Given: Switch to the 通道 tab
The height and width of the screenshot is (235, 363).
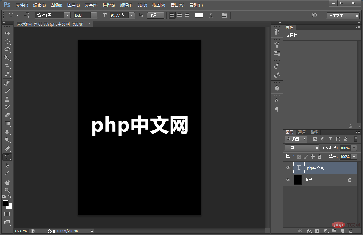Looking at the screenshot, I should [301, 132].
